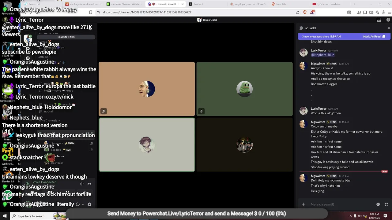Click the Voice Connected status text

tap(44, 182)
